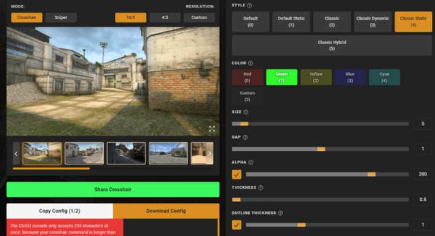Choose the Custom (5) color option
The height and width of the screenshot is (236, 435).
pyautogui.click(x=248, y=96)
